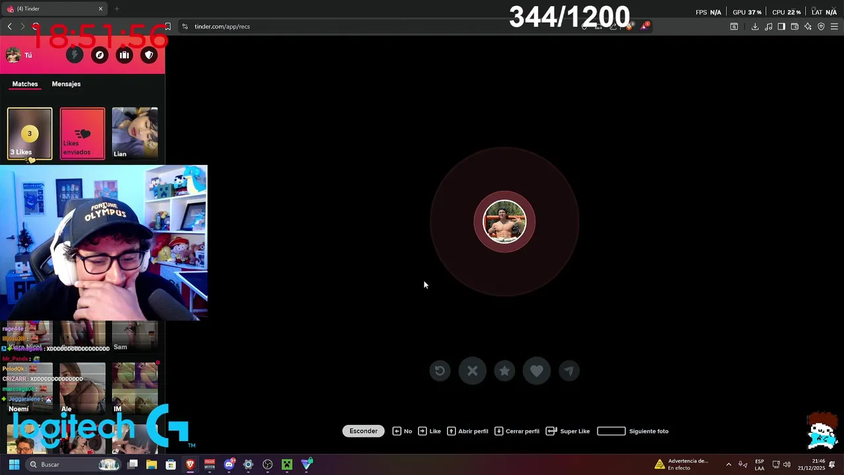This screenshot has height=475, width=844.
Task: Open the Leo AI sparkle icon
Action: (808, 26)
